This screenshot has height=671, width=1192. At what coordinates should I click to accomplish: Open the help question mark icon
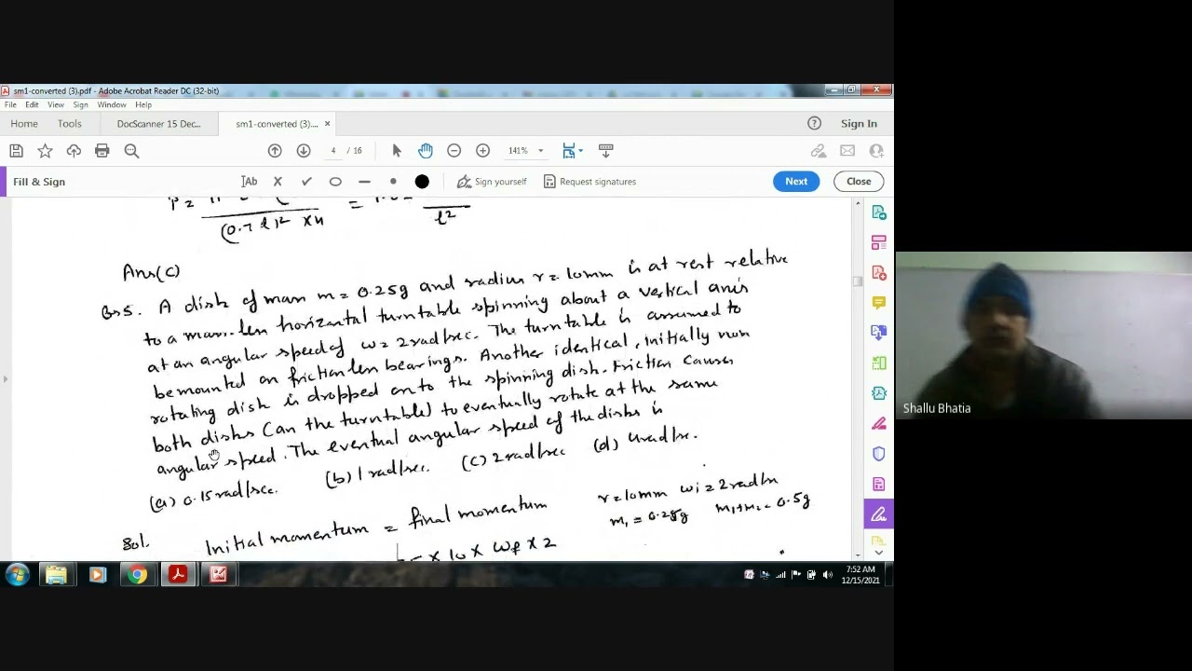coord(814,124)
